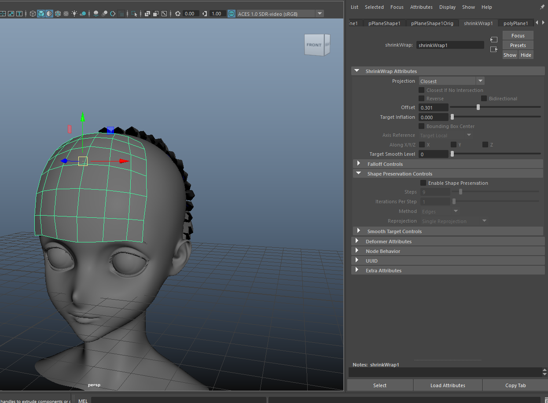Open the Attributes menu
Image resolution: width=548 pixels, height=403 pixels.
(421, 7)
